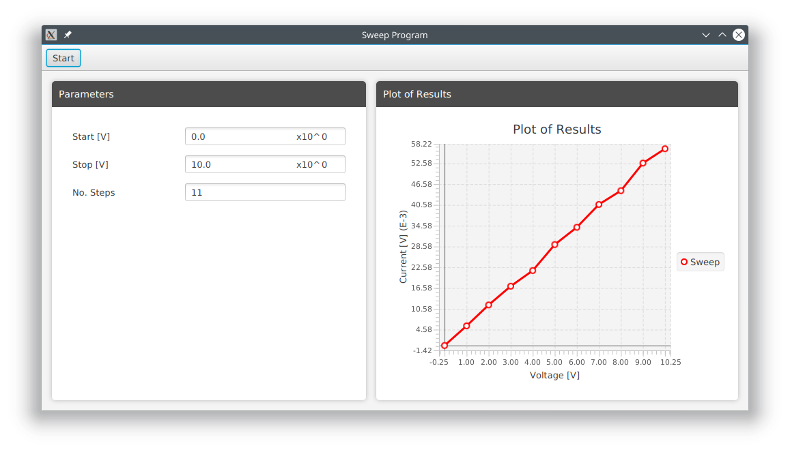Click the Plot of Results panel header

pyautogui.click(x=556, y=94)
